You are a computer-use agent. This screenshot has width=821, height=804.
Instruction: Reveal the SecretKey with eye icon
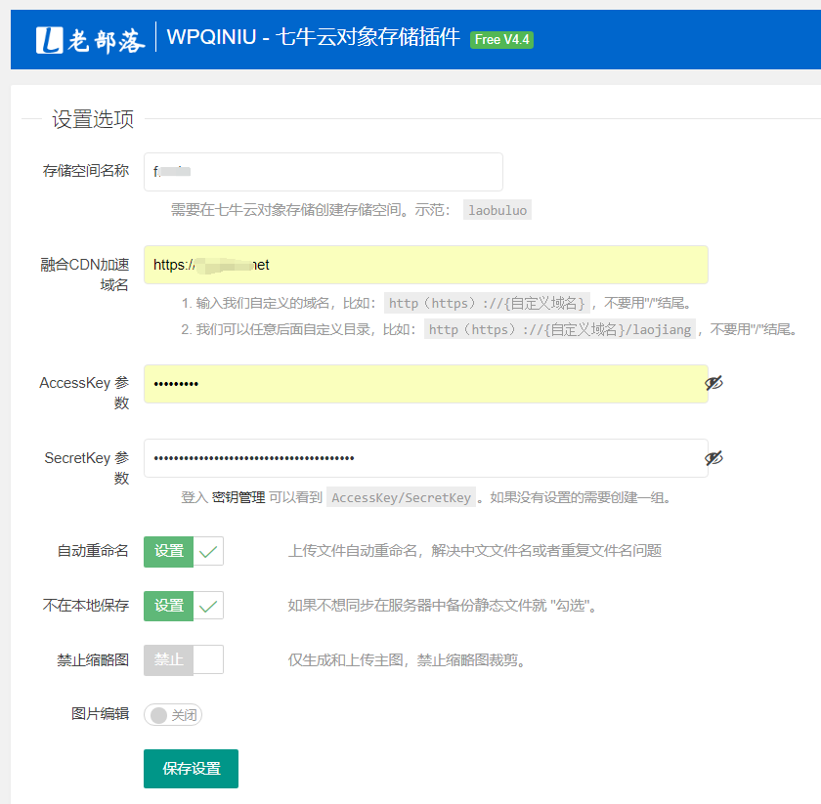click(x=713, y=458)
